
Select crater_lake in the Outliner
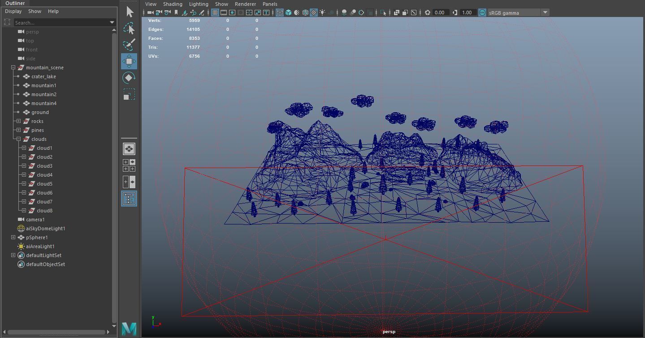[43, 76]
